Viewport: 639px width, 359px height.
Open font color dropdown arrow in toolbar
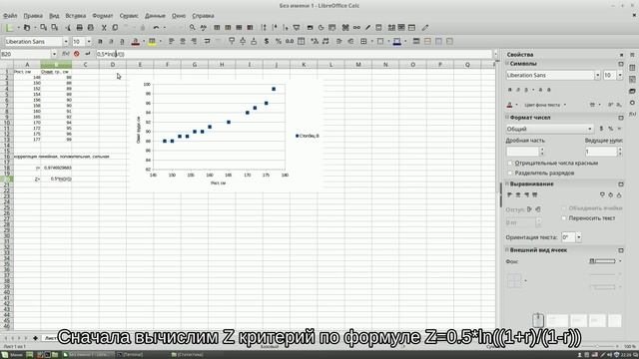coord(144,42)
